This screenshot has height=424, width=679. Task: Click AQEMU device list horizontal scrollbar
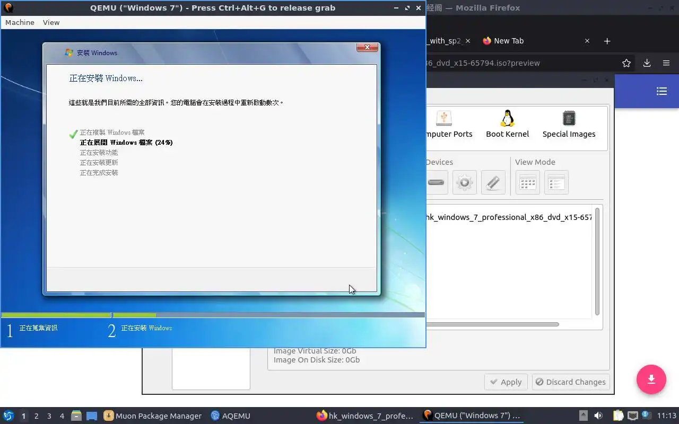[492, 324]
